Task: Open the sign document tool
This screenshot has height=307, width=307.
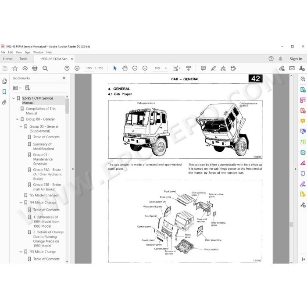Action: coord(223,68)
